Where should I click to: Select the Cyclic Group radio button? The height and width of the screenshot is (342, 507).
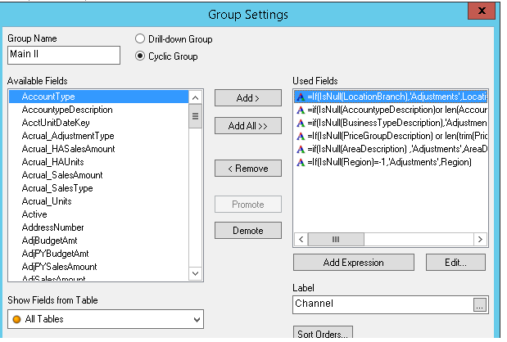[139, 56]
